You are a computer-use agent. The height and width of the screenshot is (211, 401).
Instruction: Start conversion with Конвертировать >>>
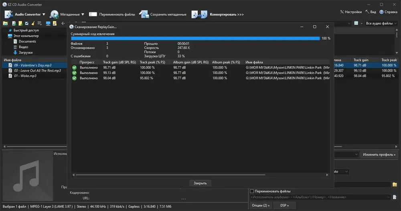[x=227, y=14]
